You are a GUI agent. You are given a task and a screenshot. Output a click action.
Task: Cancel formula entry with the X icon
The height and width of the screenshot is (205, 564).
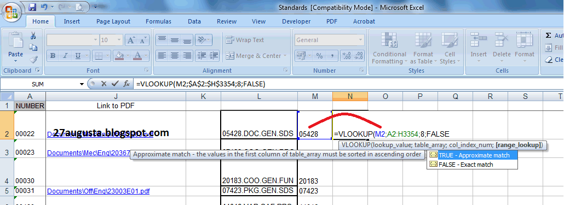coord(103,84)
